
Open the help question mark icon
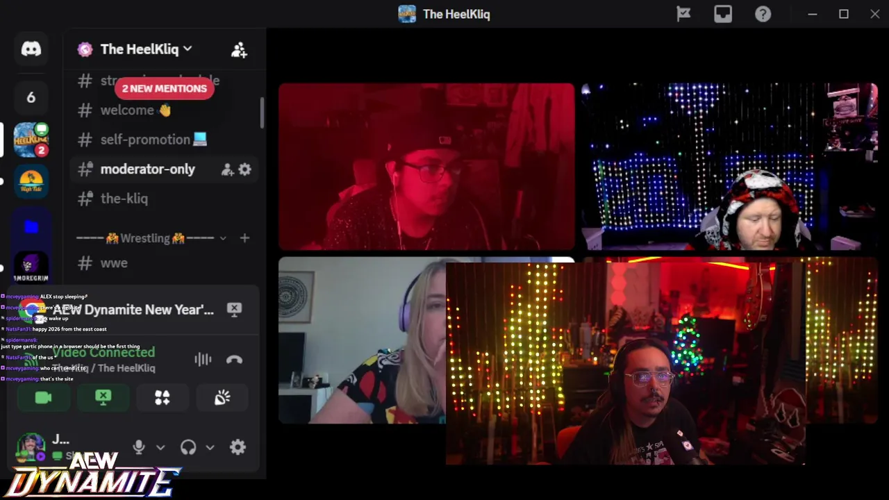click(763, 14)
